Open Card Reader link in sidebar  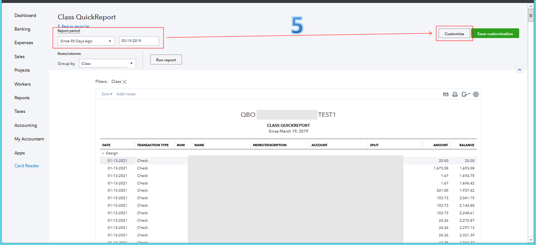27,166
